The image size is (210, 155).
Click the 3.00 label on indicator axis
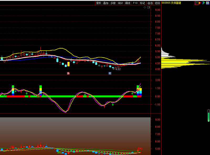tap(158, 80)
